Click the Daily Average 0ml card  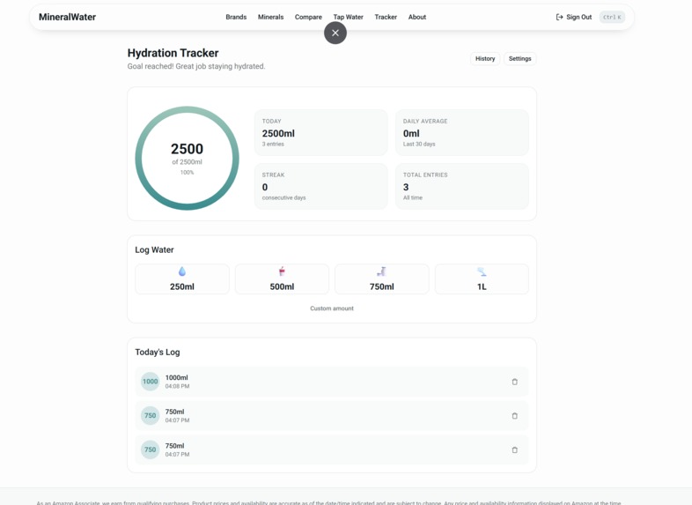(461, 132)
